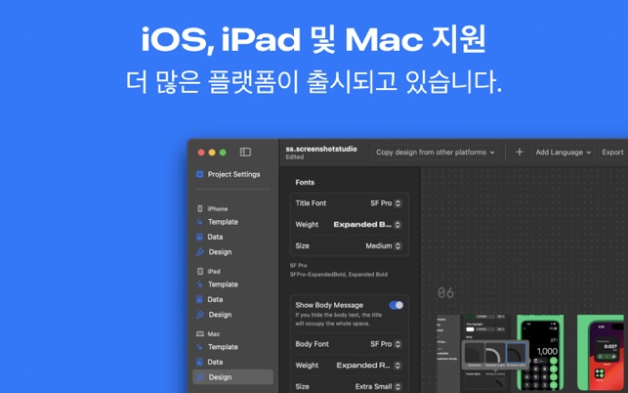The image size is (628, 393).
Task: Click the green full screen button
Action: coord(223,152)
